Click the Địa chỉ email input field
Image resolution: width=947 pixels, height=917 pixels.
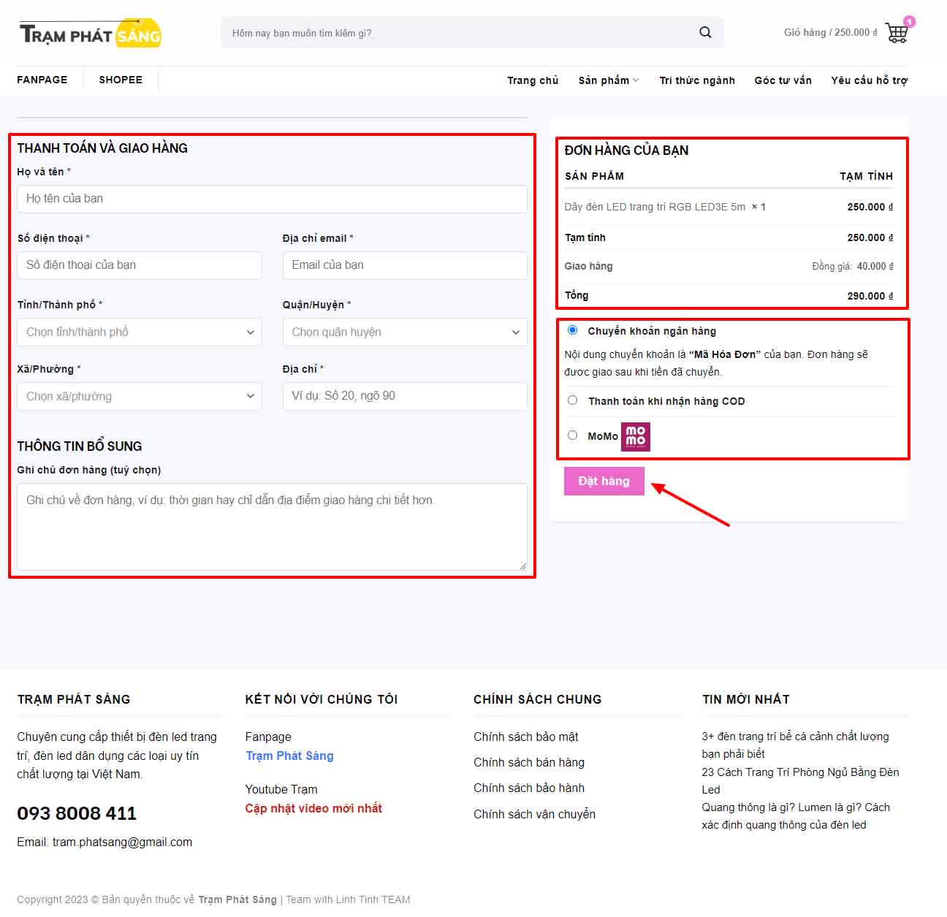click(x=405, y=265)
